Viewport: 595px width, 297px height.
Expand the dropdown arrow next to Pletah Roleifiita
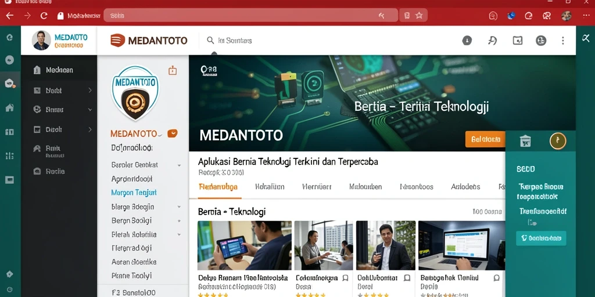[179, 235]
